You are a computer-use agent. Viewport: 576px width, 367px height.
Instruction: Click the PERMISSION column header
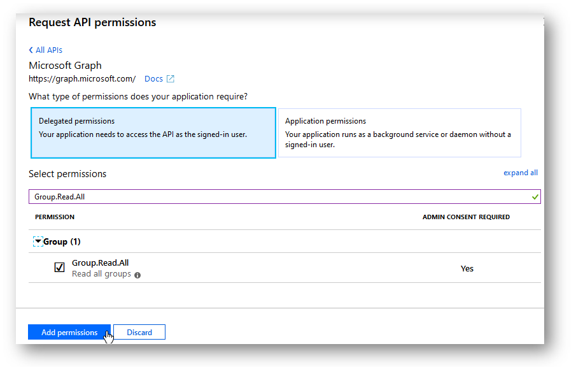[55, 217]
